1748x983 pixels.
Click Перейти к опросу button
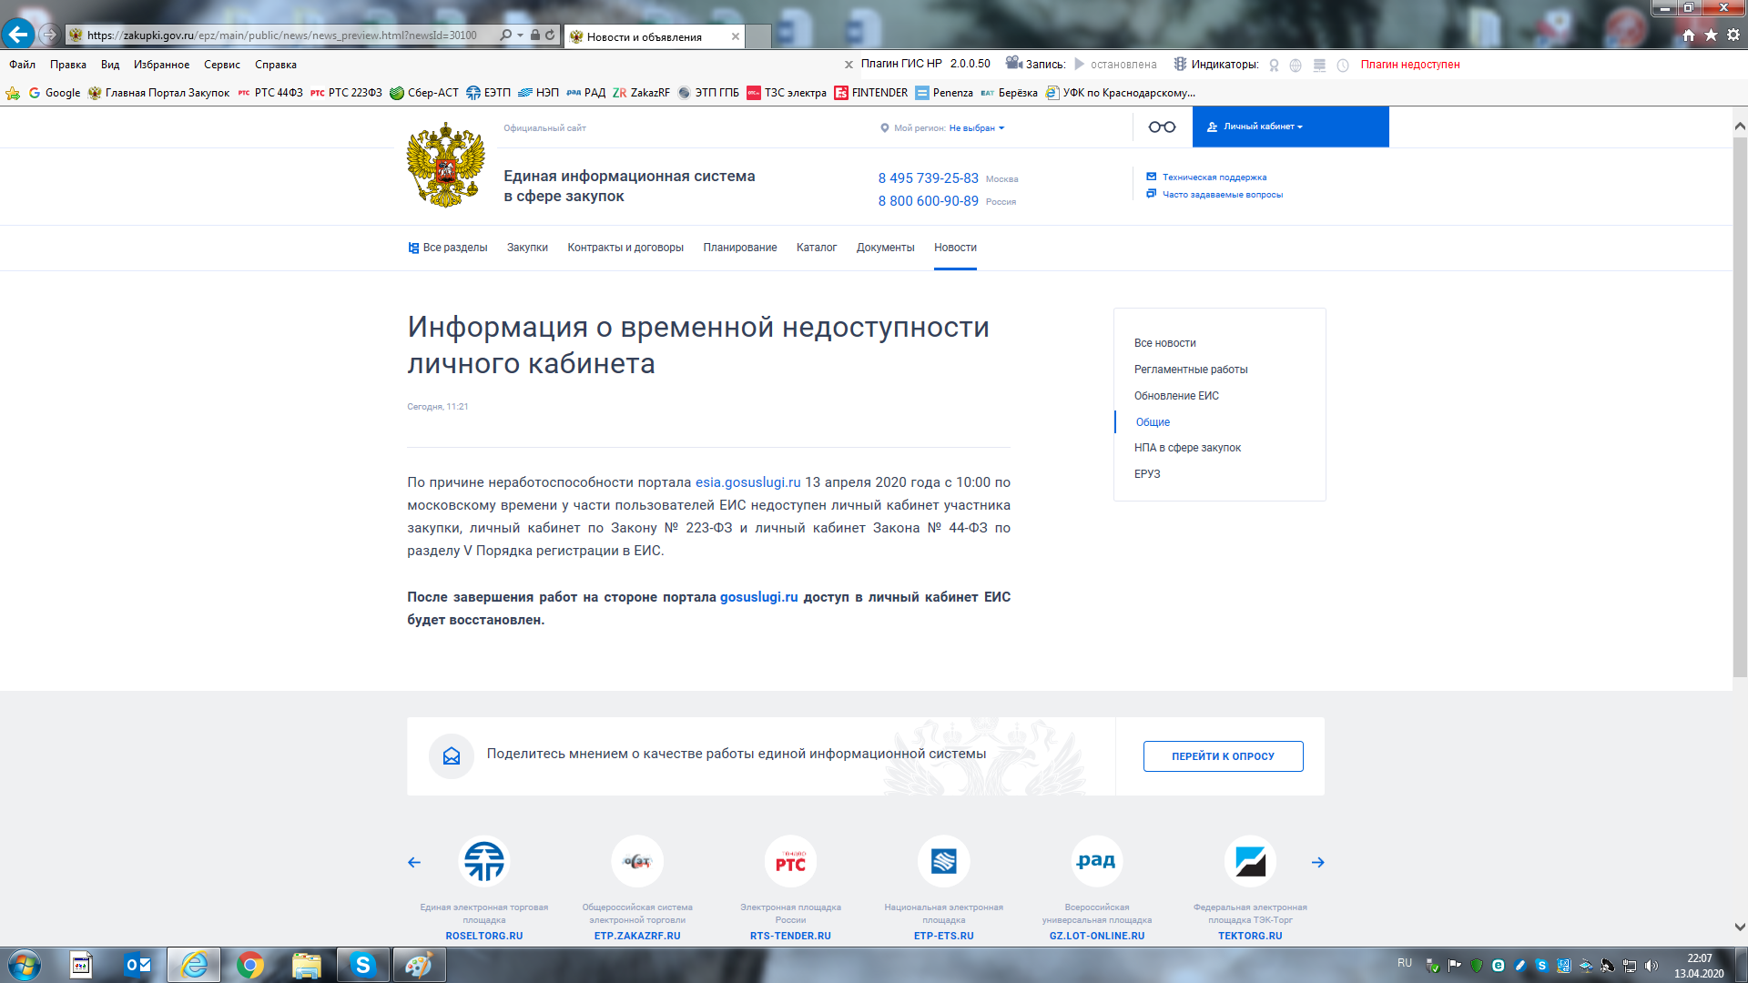[1223, 756]
